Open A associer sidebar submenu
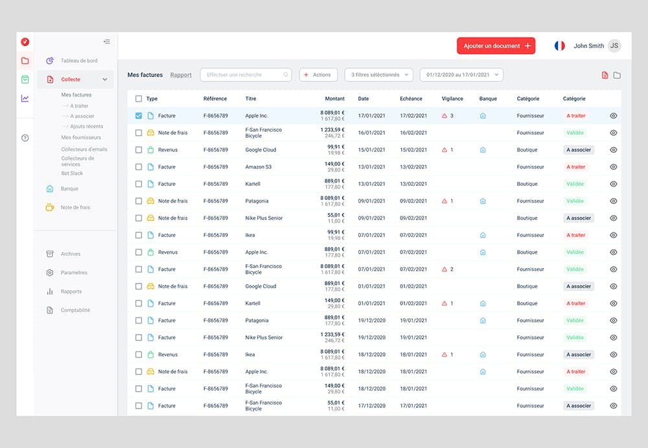The height and width of the screenshot is (448, 648). point(82,116)
